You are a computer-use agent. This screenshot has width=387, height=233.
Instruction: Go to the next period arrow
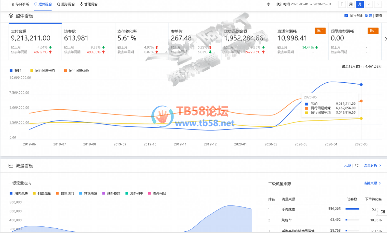[378, 4]
